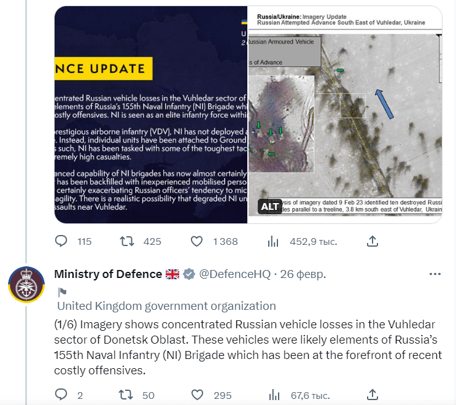Screen dimensions: 456x405
Task: Open Ministry of Defence profile avatar
Action: [x=26, y=284]
